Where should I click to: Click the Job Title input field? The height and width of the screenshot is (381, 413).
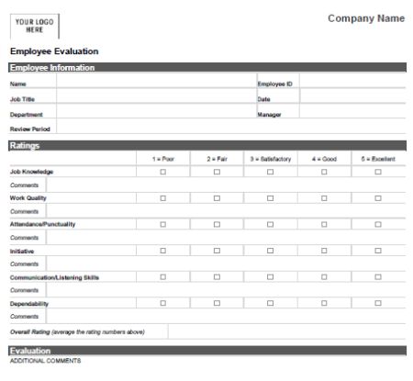157,96
